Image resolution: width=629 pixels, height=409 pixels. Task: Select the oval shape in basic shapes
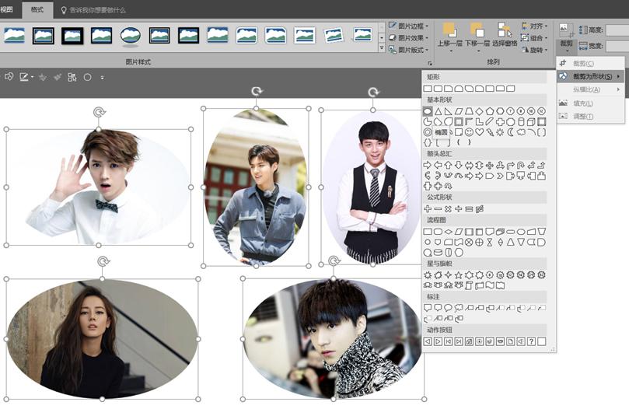click(428, 111)
